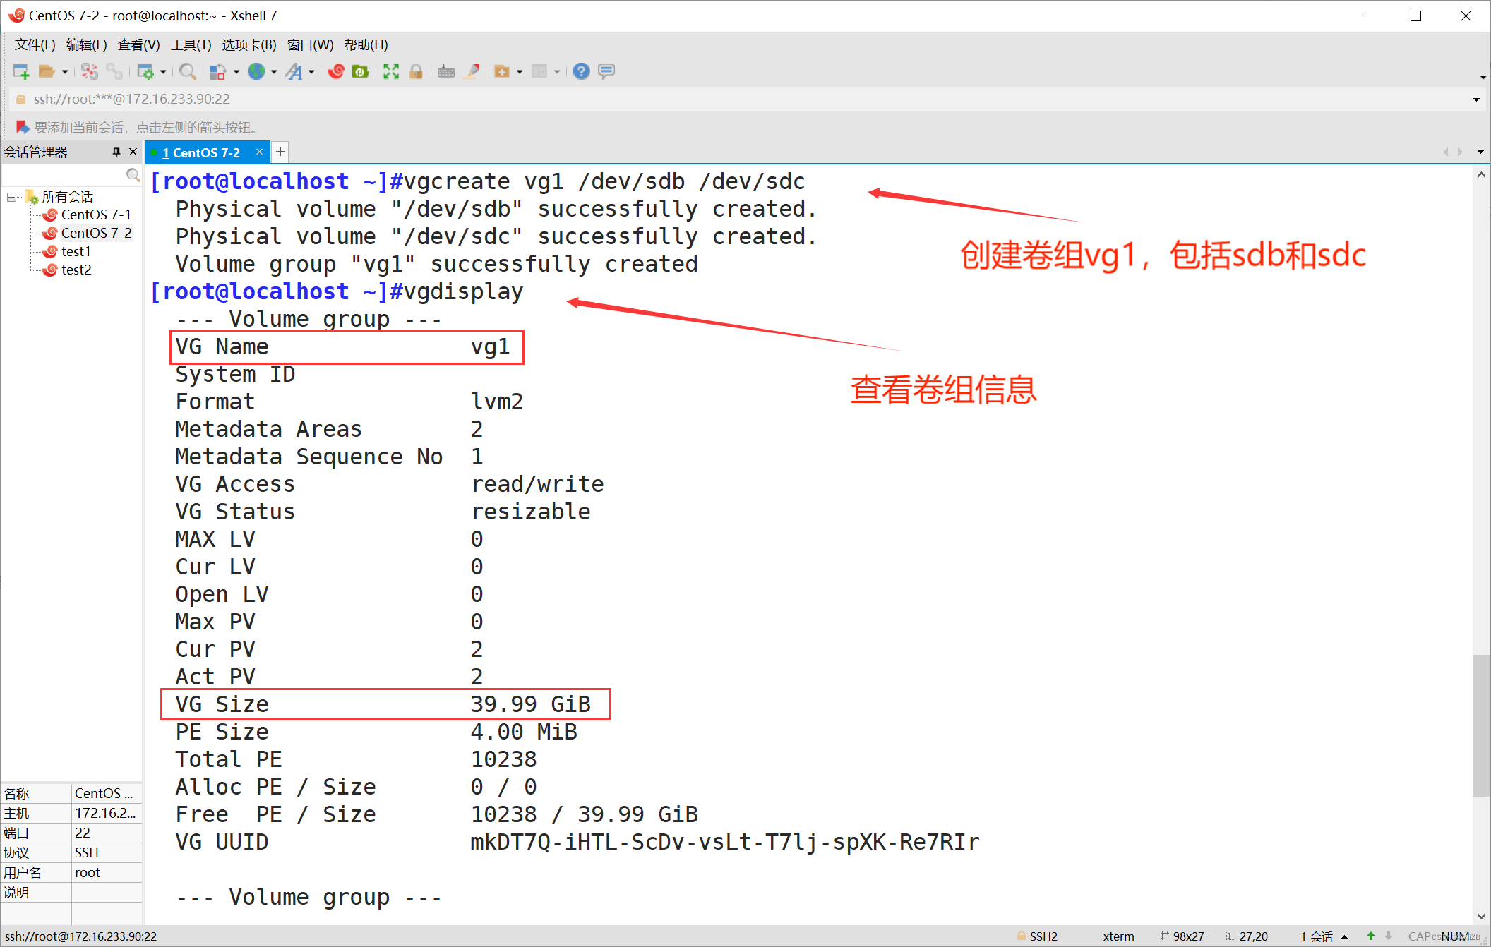Expand the session list in status bar
The height and width of the screenshot is (947, 1491).
[x=1343, y=936]
